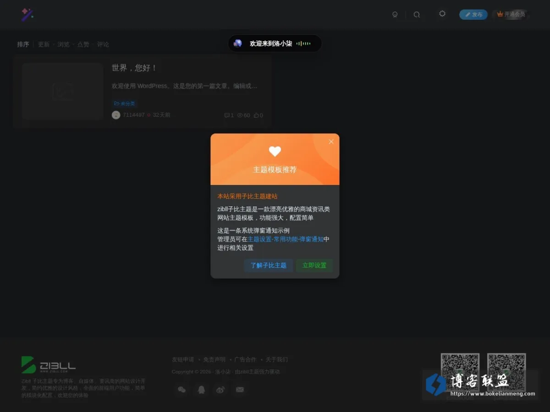Open the post thumbnail placeholder image
This screenshot has width=550, height=412.
point(63,92)
